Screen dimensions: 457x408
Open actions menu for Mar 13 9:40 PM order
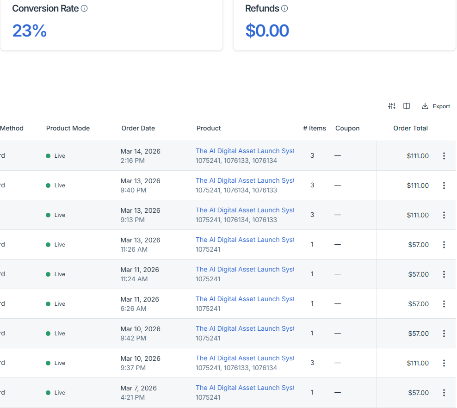pyautogui.click(x=444, y=185)
